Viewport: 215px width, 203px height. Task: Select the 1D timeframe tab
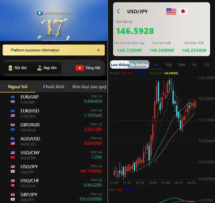pyautogui.click(x=207, y=65)
